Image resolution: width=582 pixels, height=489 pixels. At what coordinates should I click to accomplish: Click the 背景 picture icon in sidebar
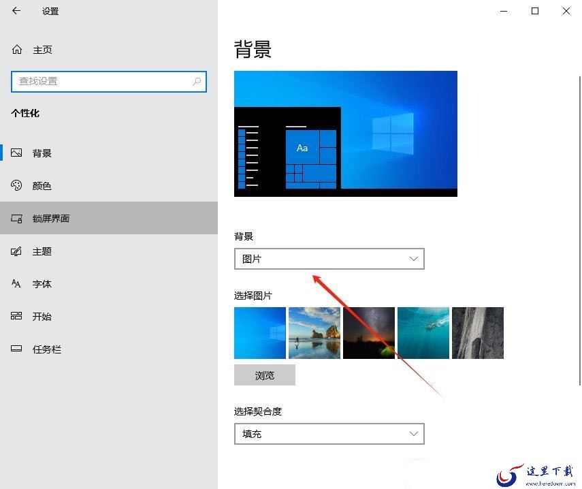[16, 153]
